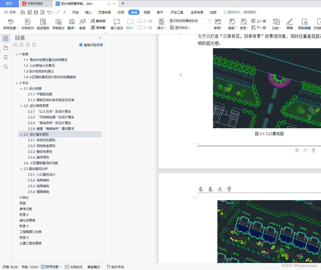321x270 pixels.
Task: Open the search sidebar icon
Action: tap(6, 67)
